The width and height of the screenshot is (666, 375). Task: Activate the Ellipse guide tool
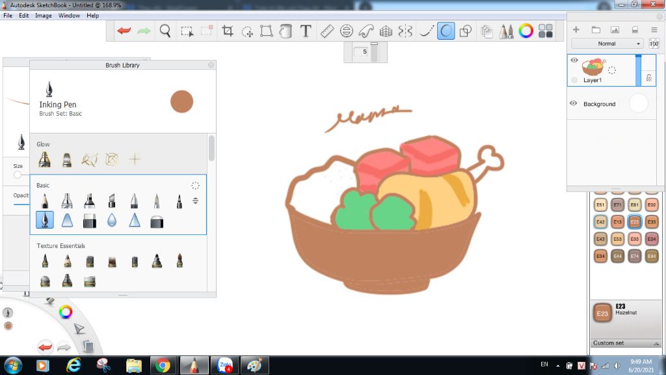tap(347, 31)
